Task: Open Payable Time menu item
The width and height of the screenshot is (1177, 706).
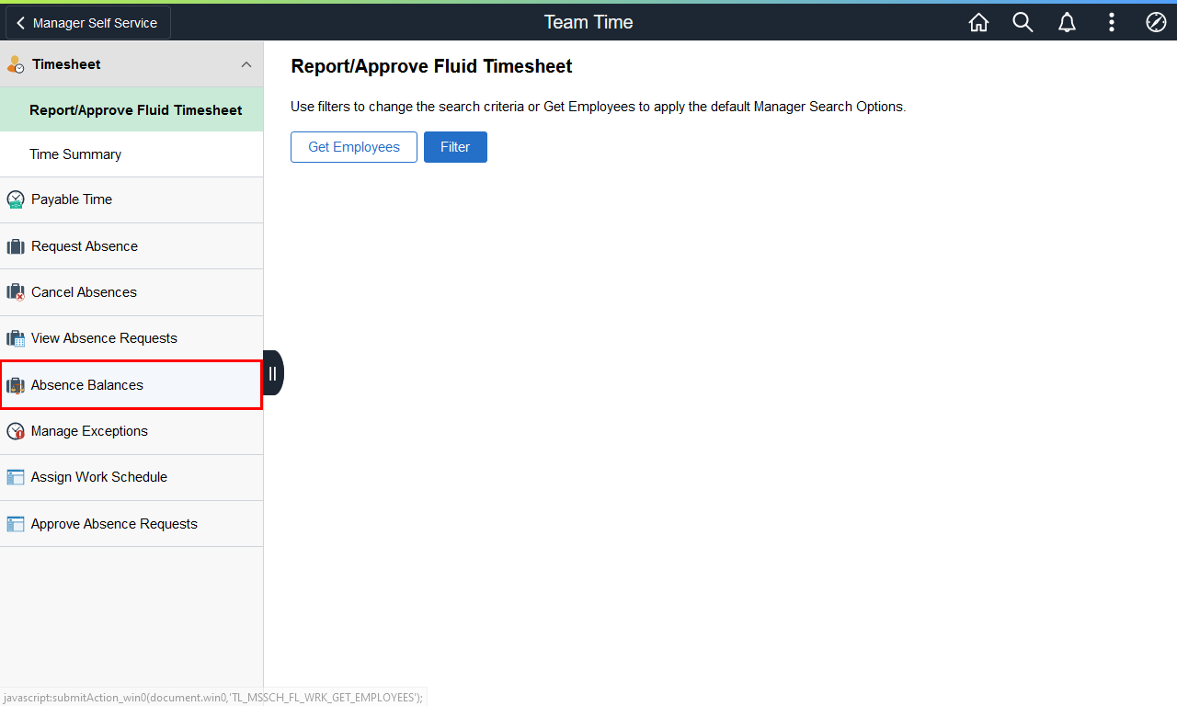Action: click(x=131, y=199)
